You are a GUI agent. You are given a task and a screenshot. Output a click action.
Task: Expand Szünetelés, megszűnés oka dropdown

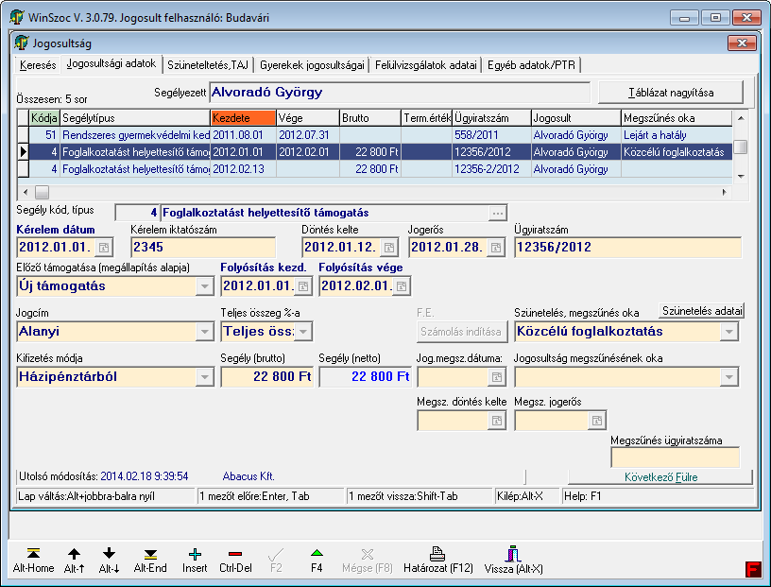click(729, 332)
